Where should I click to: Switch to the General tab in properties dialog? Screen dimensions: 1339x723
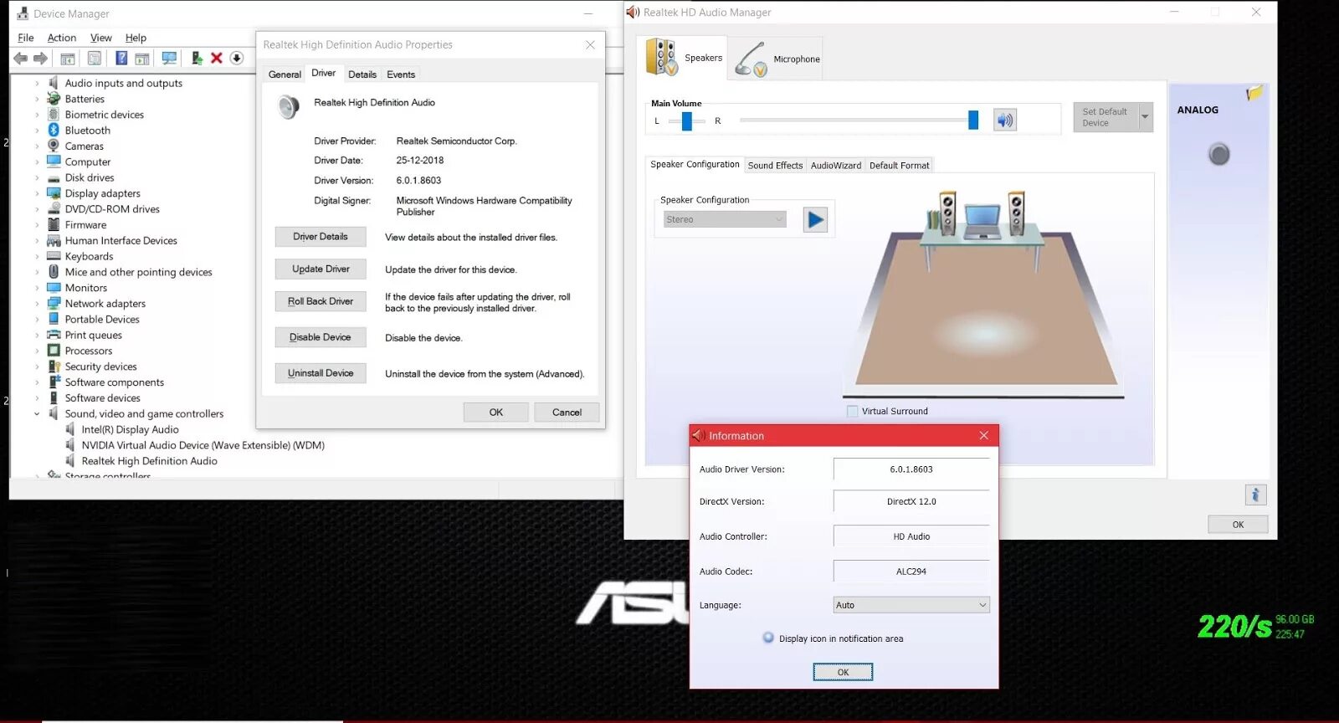pos(285,74)
